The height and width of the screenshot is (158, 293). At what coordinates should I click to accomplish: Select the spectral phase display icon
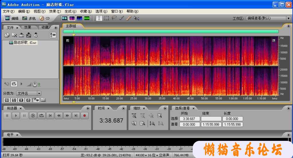87,18
